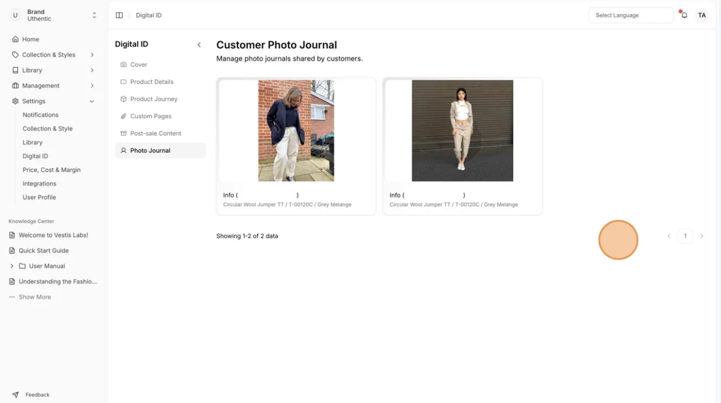Click "Showing 1-2 of 2 data" text

[248, 236]
